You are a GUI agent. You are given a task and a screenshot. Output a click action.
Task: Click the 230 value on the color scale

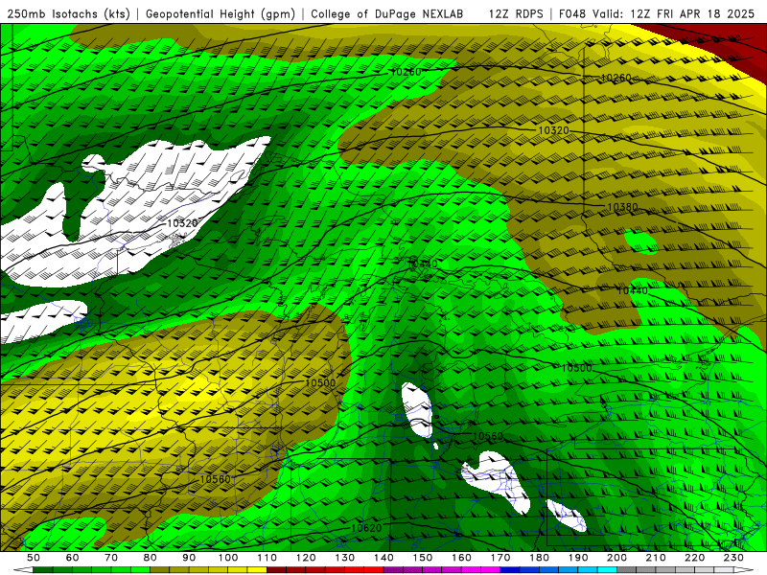tap(733, 558)
